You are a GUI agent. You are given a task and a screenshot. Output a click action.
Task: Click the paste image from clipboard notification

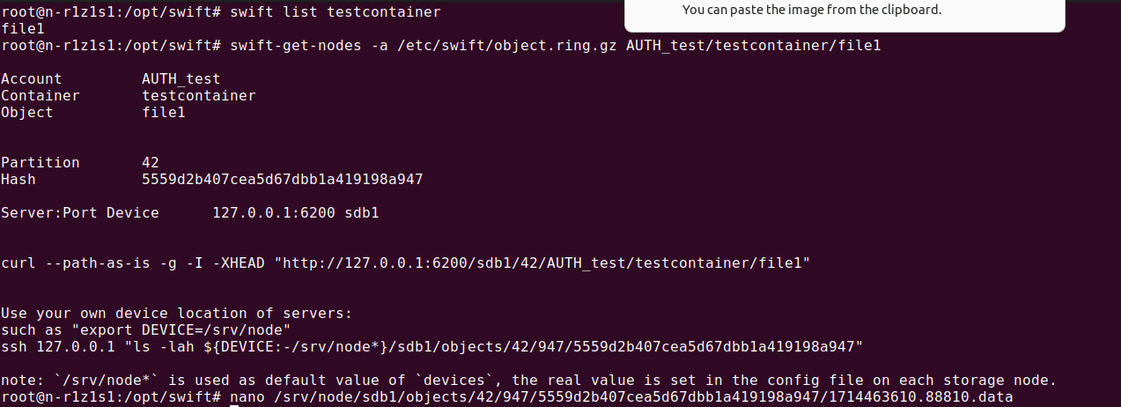click(811, 11)
